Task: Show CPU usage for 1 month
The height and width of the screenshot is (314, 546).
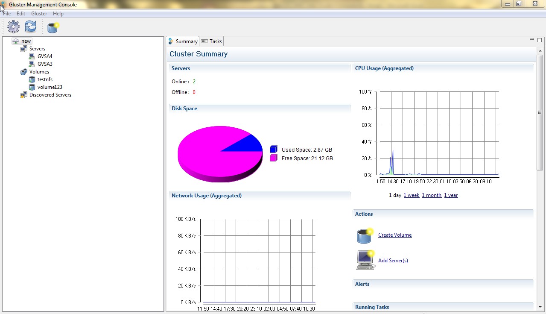Action: coord(431,195)
